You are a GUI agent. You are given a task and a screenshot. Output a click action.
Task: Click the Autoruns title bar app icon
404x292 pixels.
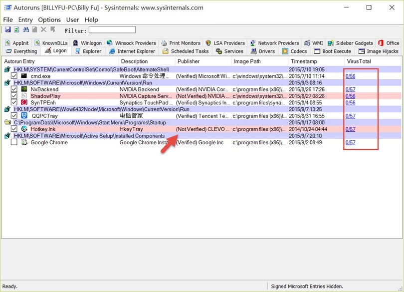tap(7, 8)
